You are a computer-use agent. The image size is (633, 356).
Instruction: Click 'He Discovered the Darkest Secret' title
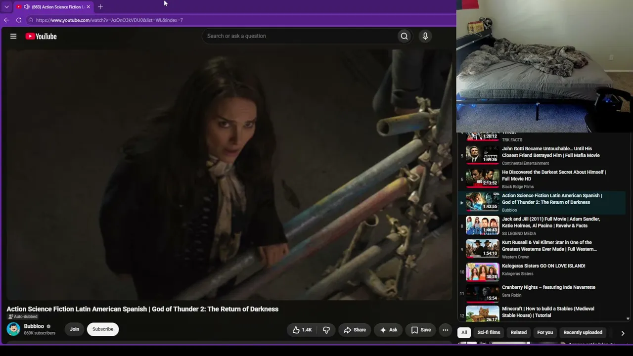(x=554, y=176)
